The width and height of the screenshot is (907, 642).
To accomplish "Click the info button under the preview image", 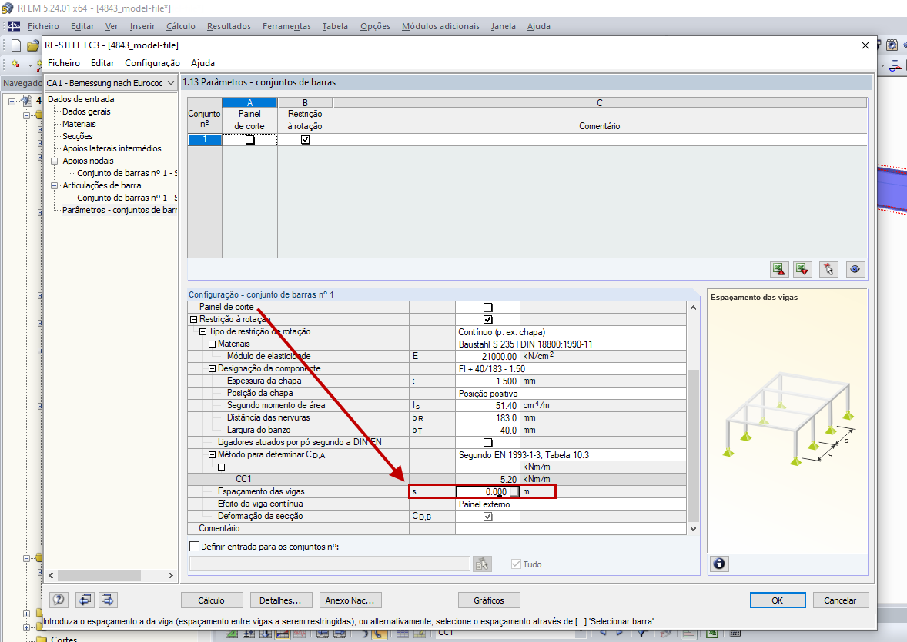I will point(719,564).
